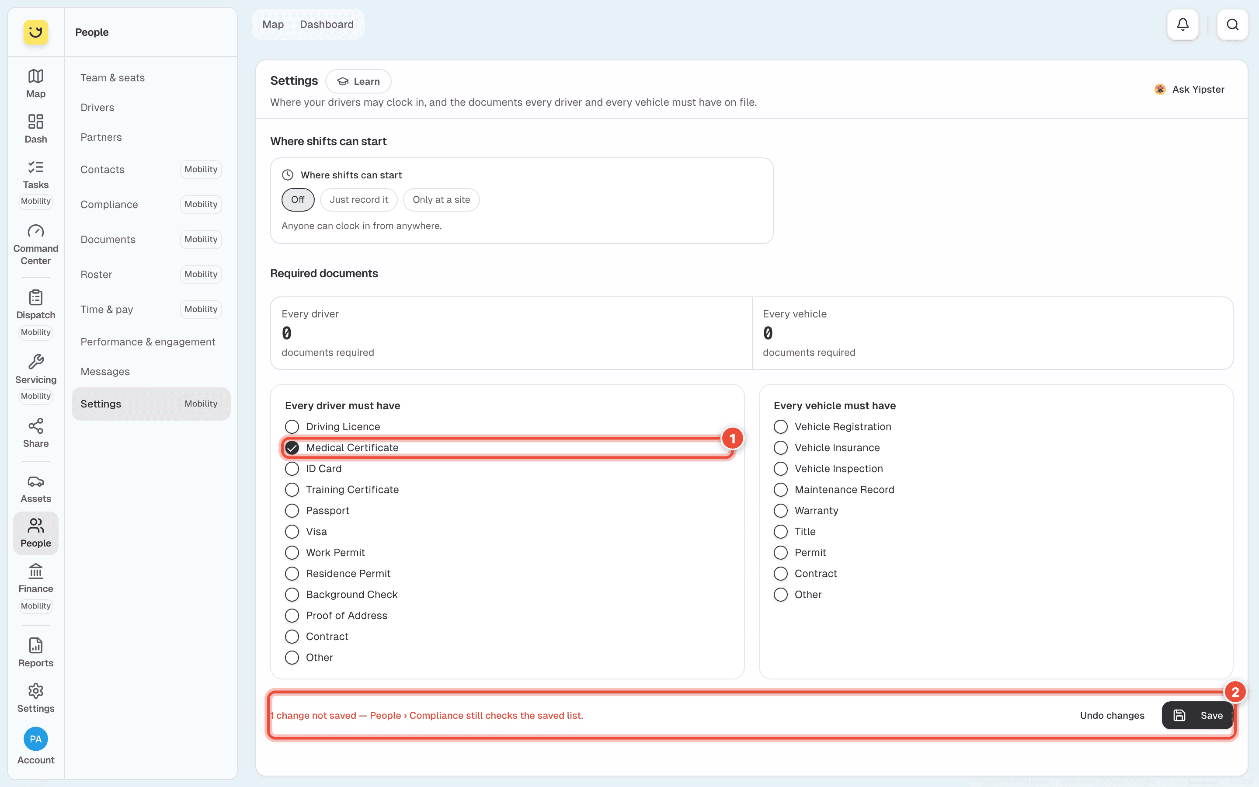Viewport: 1259px width, 787px height.
Task: Click Undo changes
Action: click(1112, 715)
